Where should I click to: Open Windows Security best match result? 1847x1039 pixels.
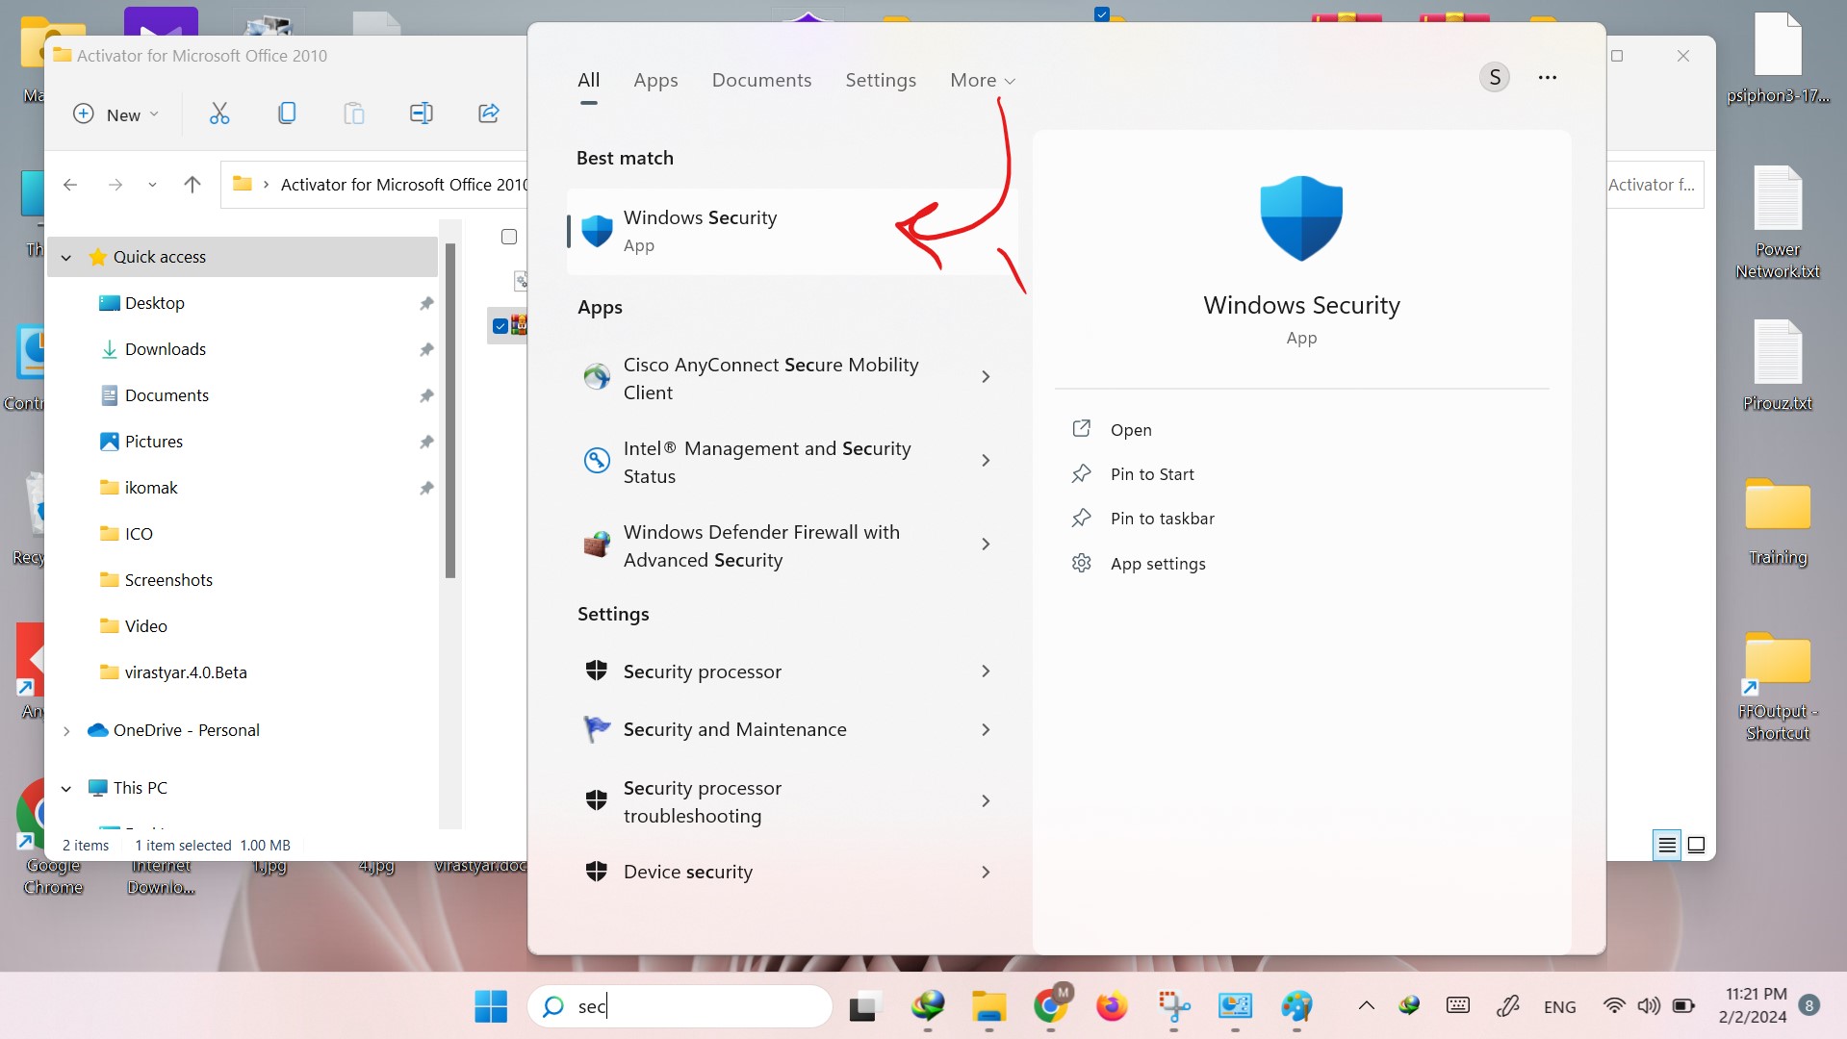[791, 231]
